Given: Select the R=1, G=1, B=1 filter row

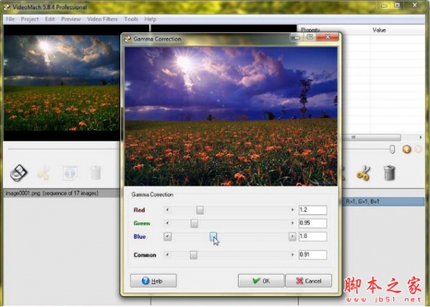Looking at the screenshot, I should click(x=383, y=202).
